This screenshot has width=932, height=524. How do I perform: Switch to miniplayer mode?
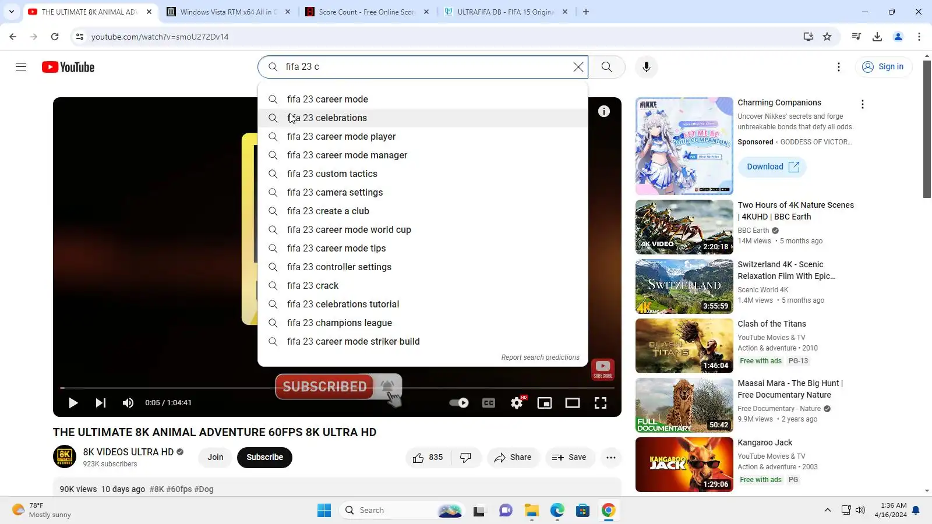click(545, 403)
